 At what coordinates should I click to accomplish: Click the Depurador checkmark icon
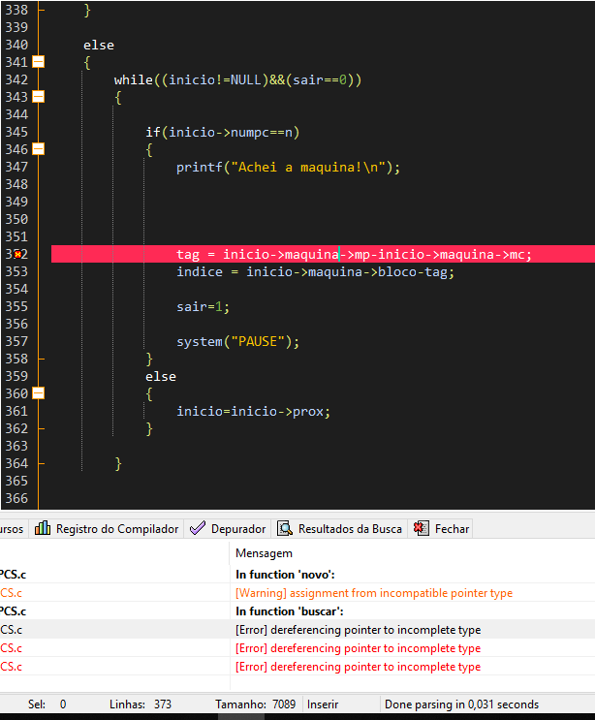tap(198, 528)
